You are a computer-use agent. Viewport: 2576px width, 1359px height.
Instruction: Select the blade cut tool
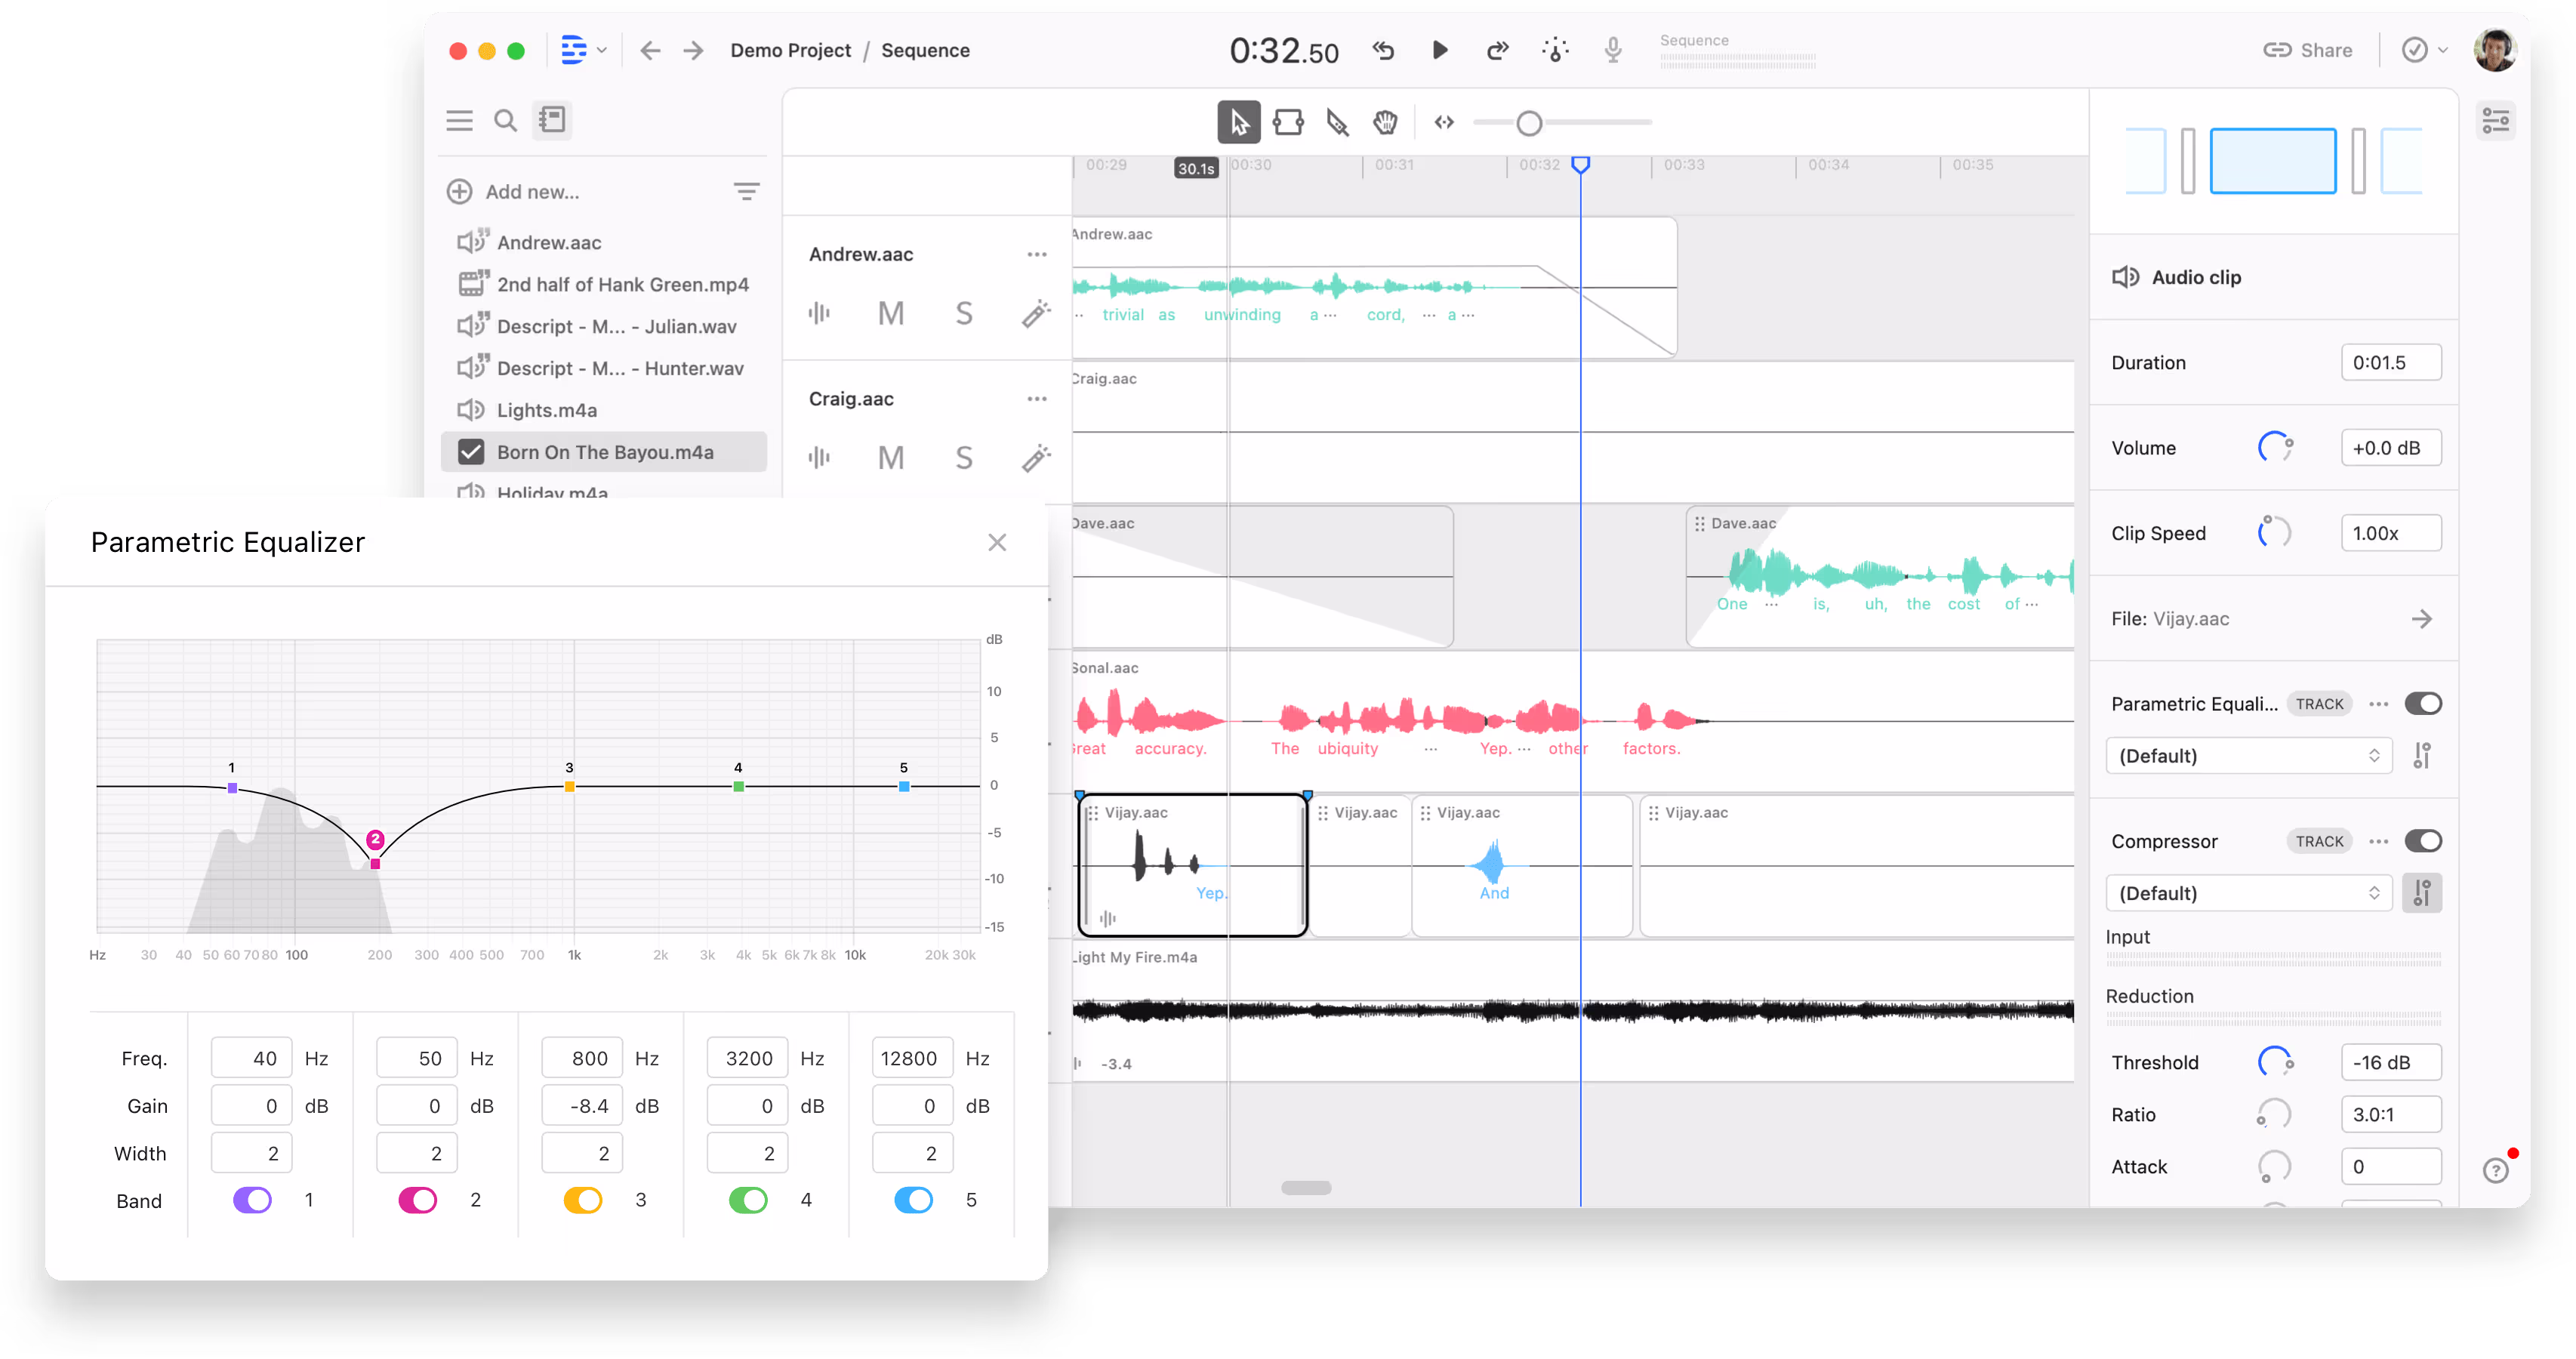point(1337,122)
